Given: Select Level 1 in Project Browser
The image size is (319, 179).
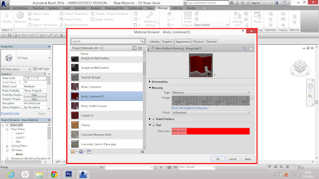Looking at the screenshot, I should [20, 133].
